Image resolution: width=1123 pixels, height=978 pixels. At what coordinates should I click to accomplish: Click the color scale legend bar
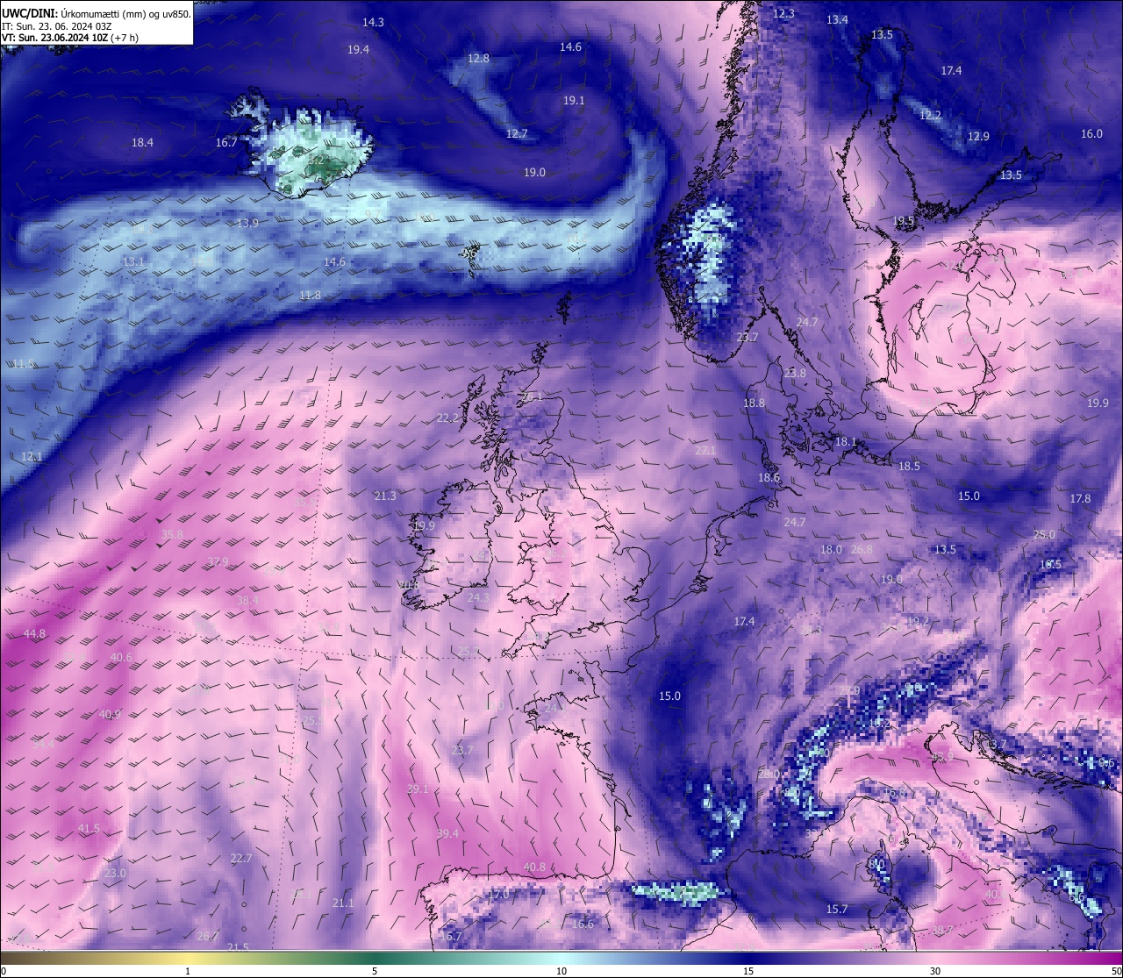pos(561,957)
